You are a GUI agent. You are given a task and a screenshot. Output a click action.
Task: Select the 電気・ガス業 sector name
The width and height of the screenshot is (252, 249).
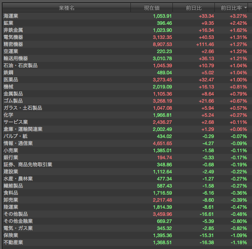[x=18, y=228]
